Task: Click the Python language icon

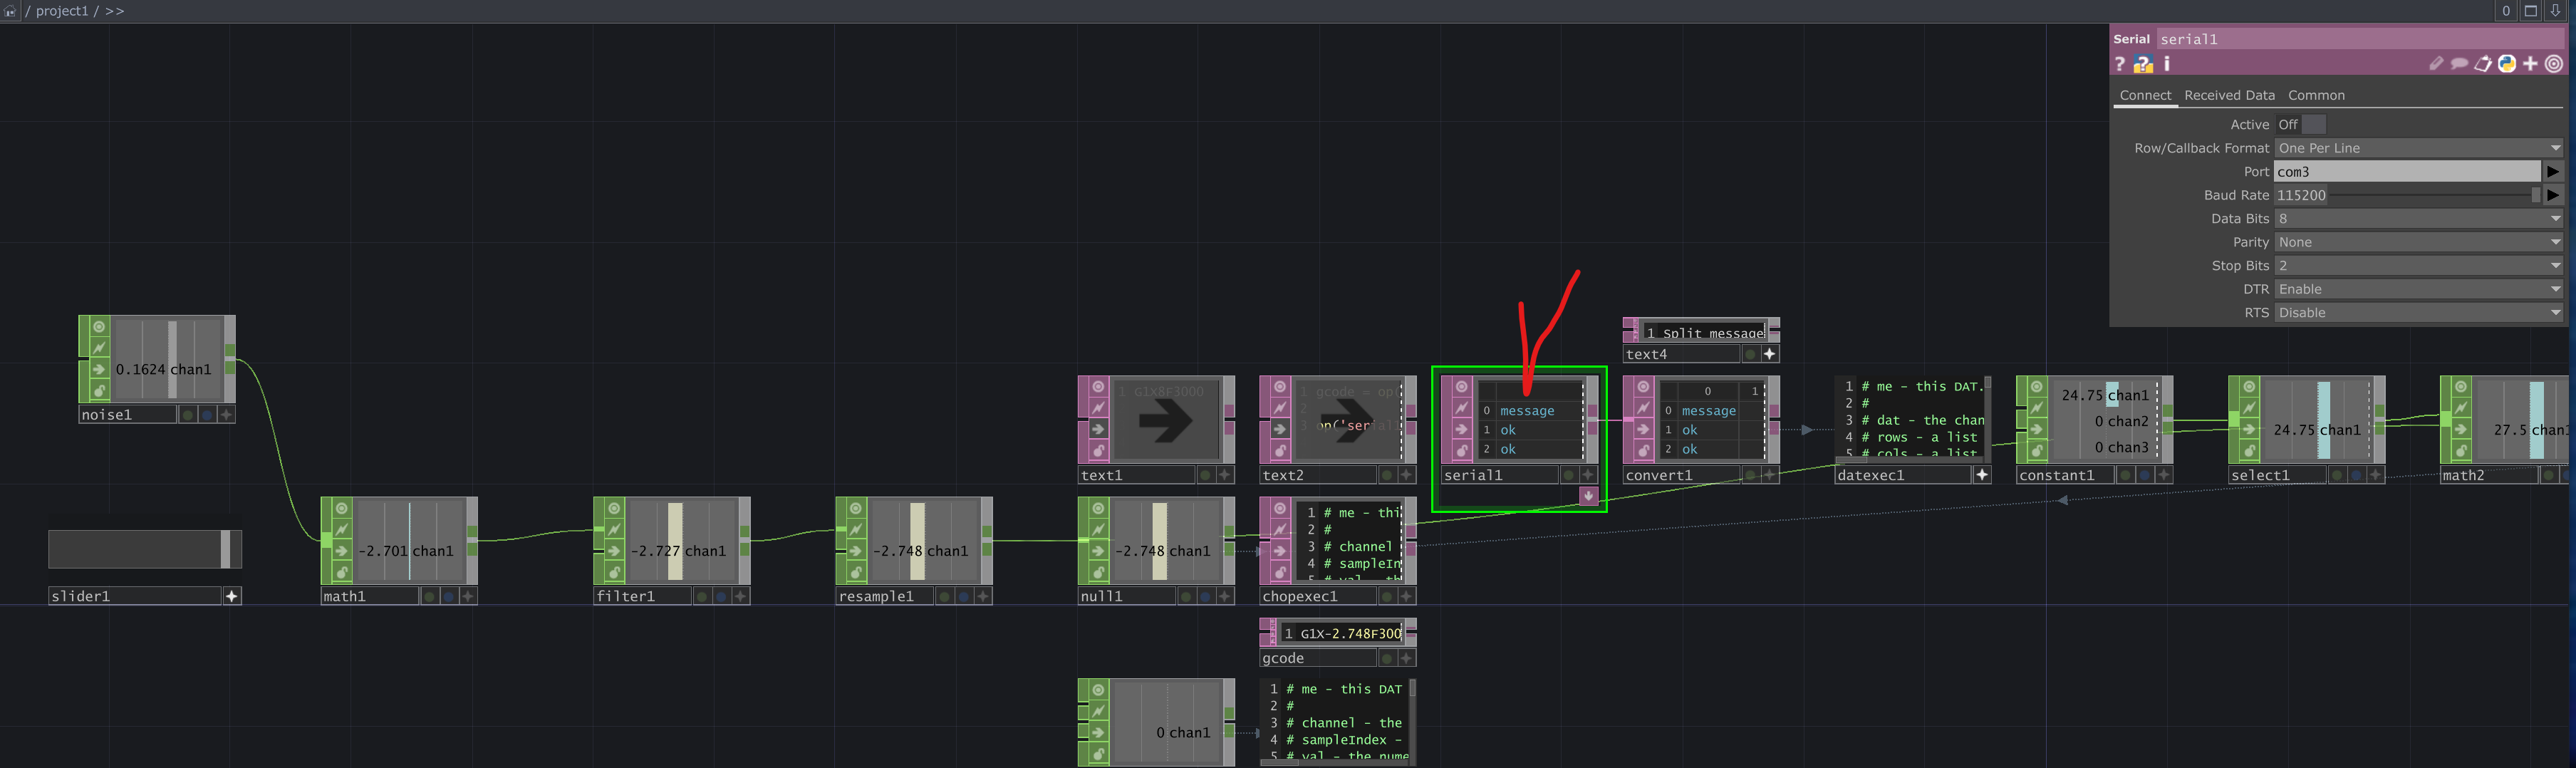Action: [x=2507, y=64]
